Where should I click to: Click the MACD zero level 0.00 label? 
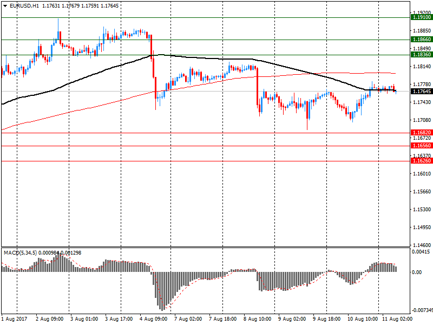(417, 272)
